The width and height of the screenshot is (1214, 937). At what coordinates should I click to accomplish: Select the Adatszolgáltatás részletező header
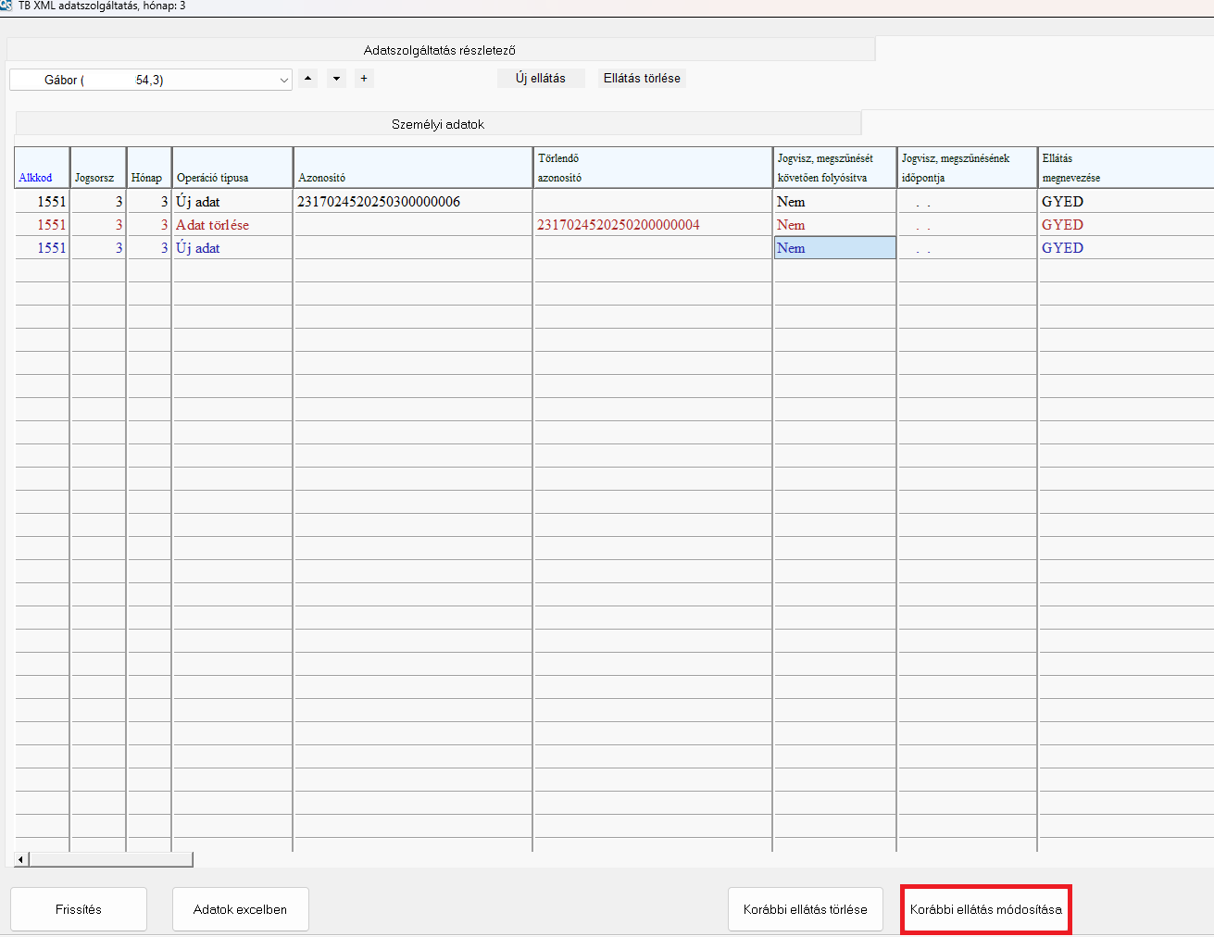tap(440, 50)
